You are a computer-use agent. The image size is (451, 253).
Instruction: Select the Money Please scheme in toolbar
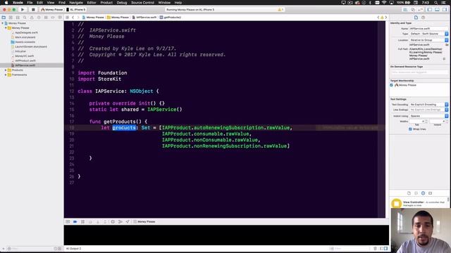52,9
